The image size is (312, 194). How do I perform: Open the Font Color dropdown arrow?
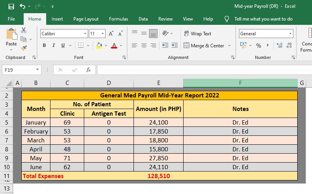click(x=121, y=45)
